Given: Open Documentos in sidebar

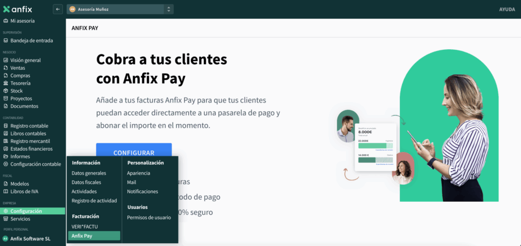Looking at the screenshot, I should pos(24,106).
